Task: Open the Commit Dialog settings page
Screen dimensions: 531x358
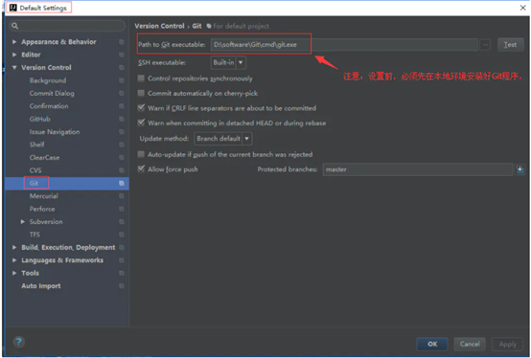Action: tap(52, 93)
